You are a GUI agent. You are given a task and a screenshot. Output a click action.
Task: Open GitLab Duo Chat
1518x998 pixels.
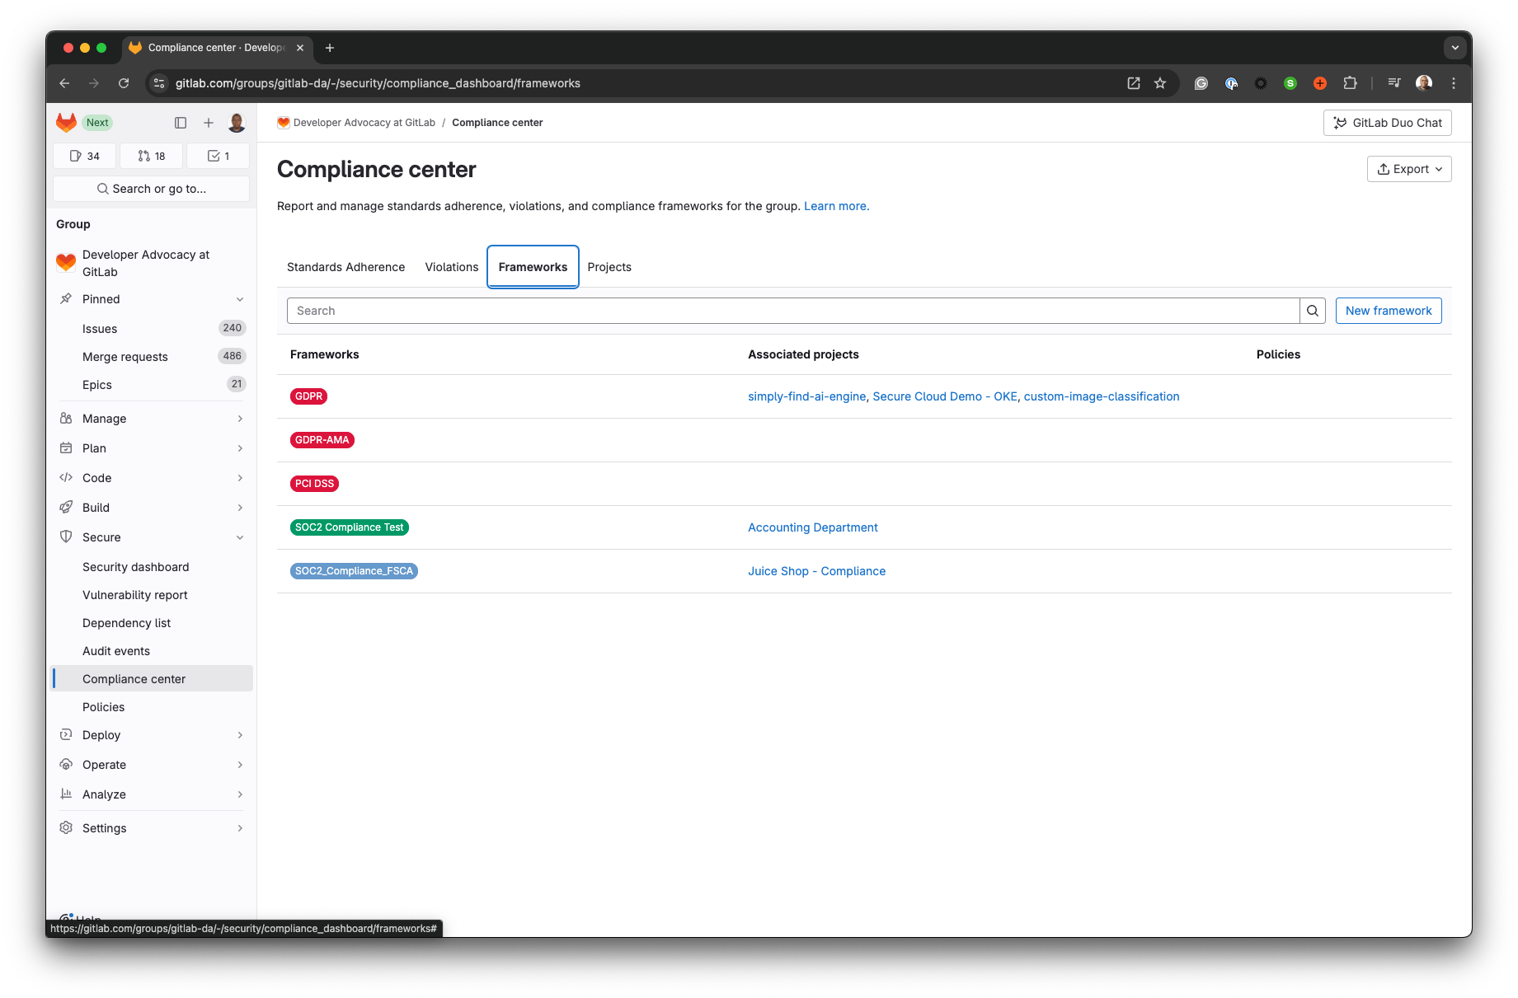[x=1388, y=123]
